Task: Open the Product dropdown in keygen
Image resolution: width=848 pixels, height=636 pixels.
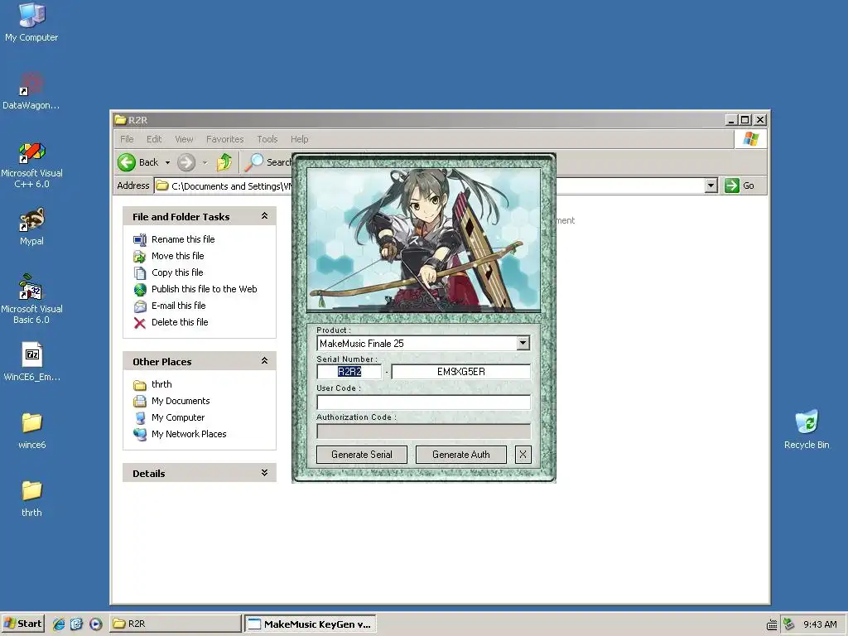Action: pyautogui.click(x=523, y=343)
